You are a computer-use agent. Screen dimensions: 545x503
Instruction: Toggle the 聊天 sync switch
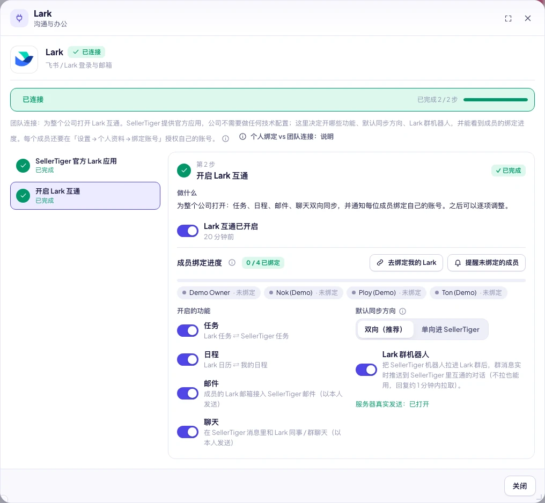click(188, 432)
